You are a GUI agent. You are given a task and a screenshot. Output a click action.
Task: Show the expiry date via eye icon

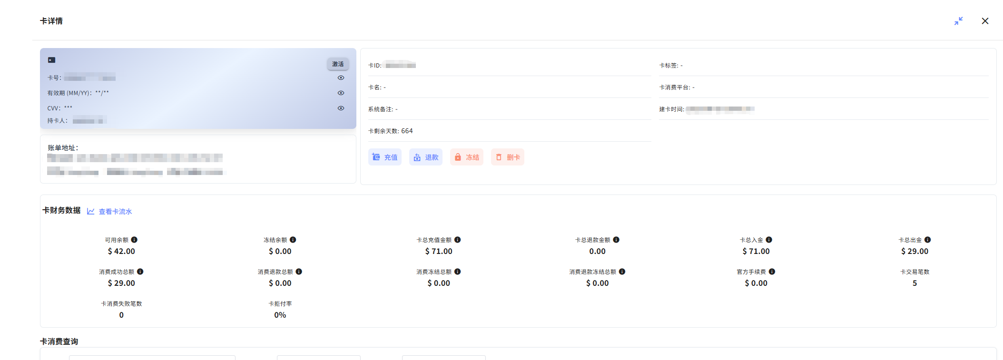point(341,93)
